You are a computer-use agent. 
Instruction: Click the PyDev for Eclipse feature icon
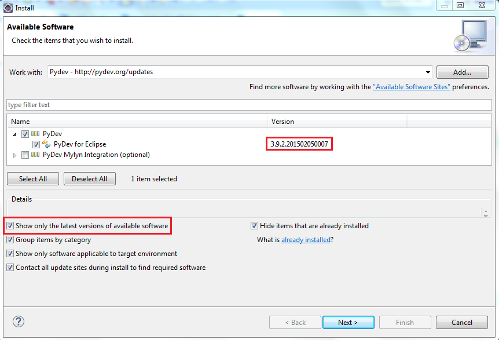[46, 144]
